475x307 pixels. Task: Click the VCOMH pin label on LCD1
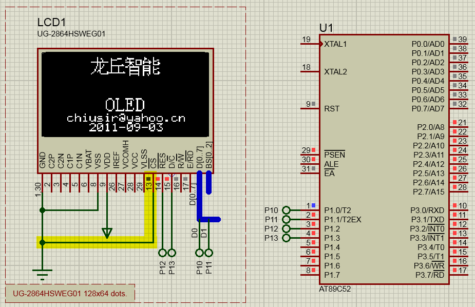[125, 154]
